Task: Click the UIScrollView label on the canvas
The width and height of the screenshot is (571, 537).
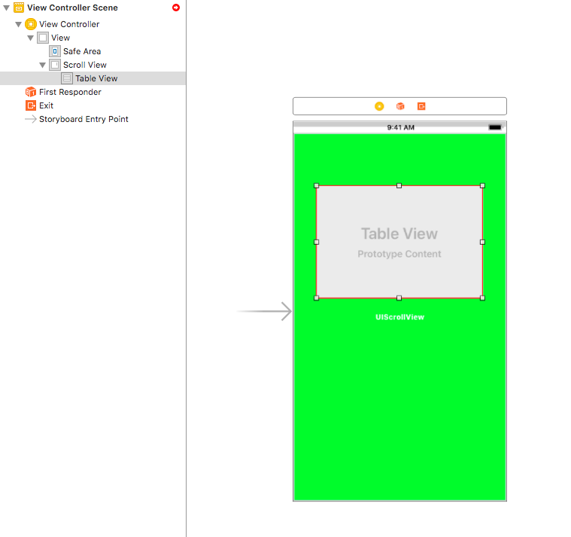Action: point(399,317)
